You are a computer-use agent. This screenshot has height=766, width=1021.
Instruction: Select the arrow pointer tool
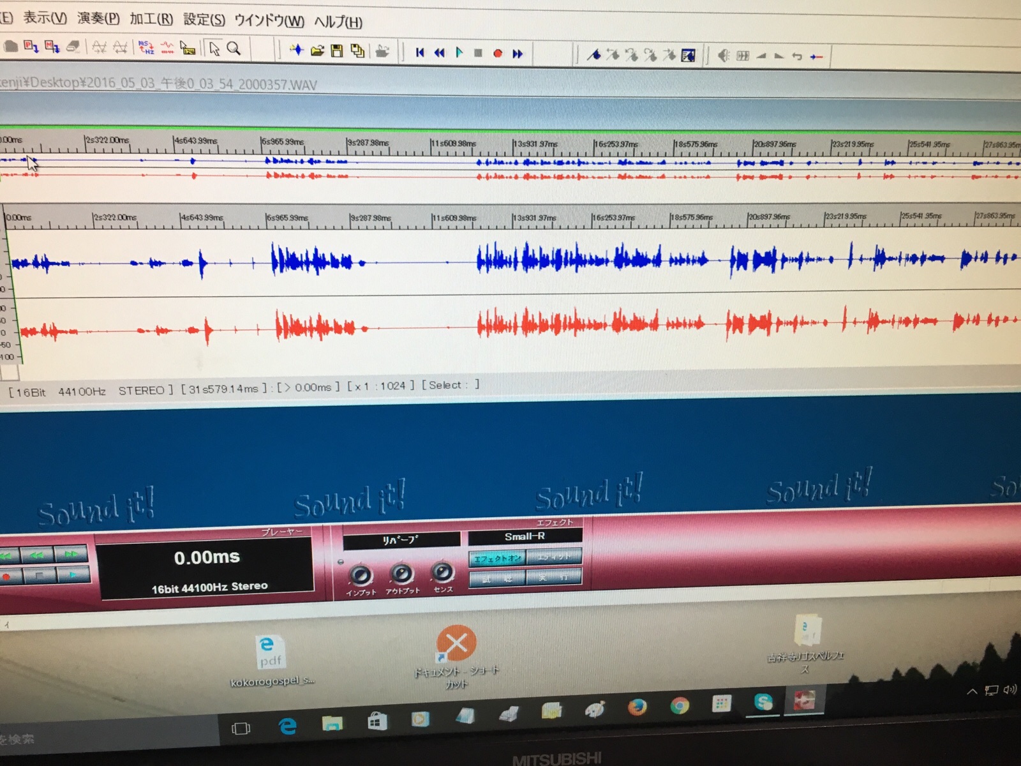[214, 49]
